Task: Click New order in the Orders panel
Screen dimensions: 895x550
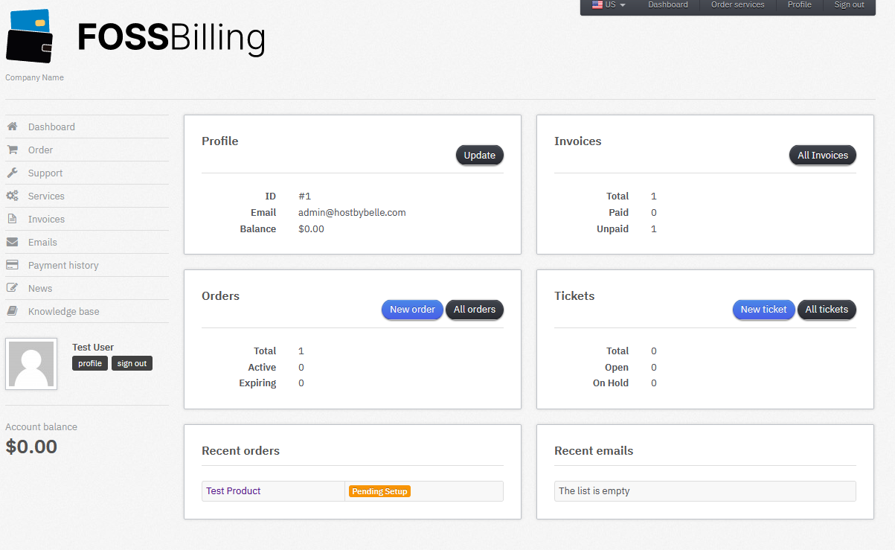Action: (x=412, y=310)
